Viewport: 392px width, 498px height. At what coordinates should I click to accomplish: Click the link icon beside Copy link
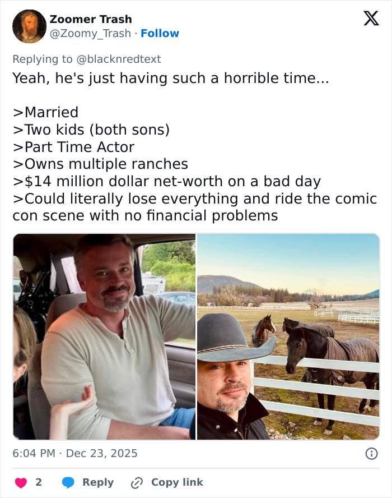[136, 482]
